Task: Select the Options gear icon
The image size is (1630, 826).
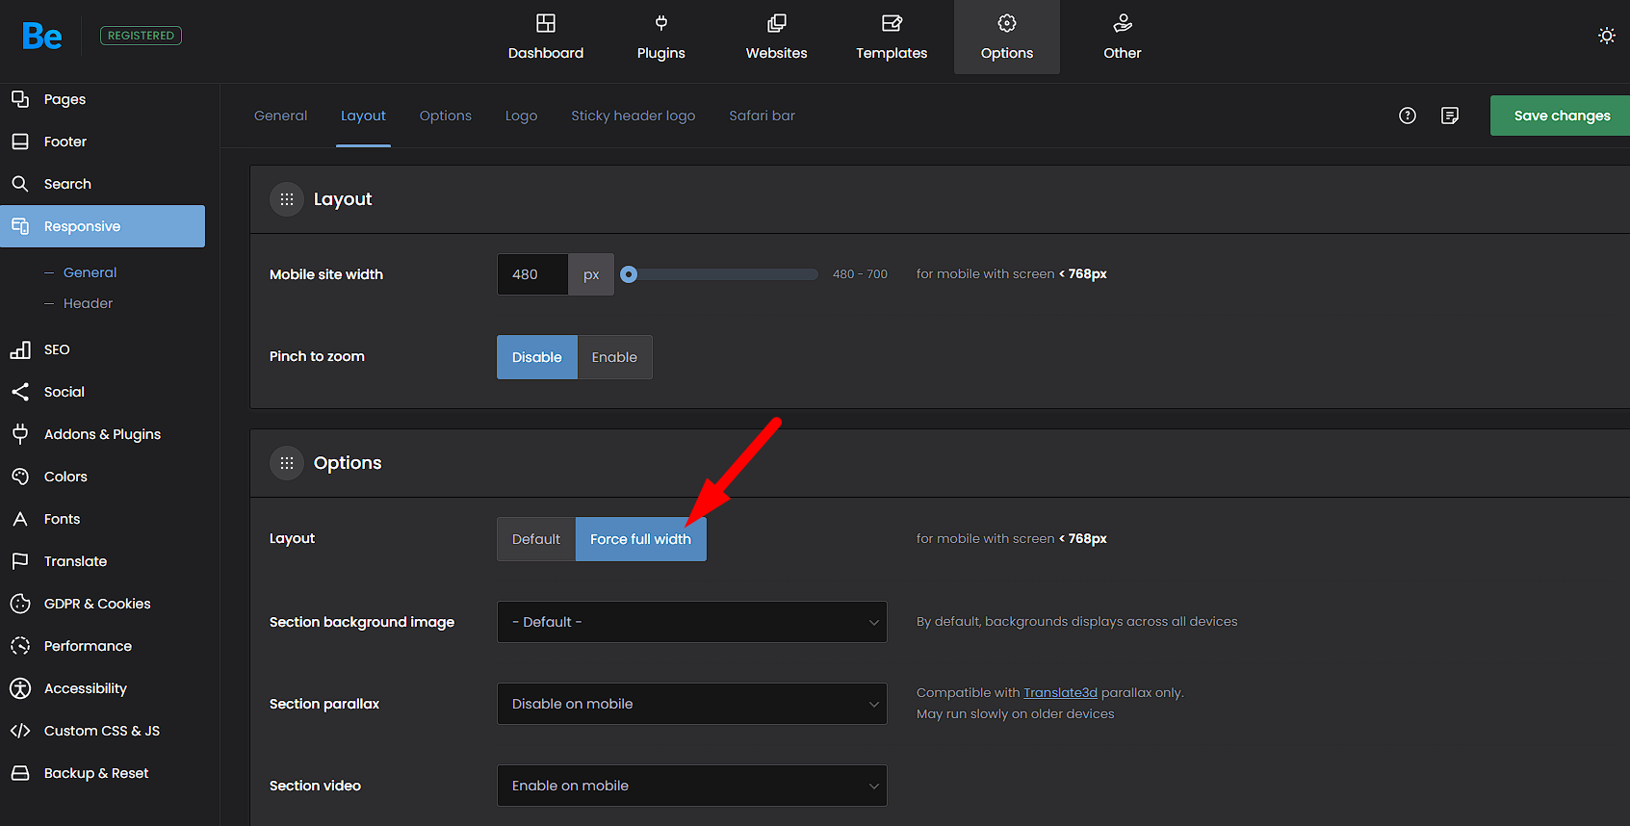Action: tap(1007, 23)
